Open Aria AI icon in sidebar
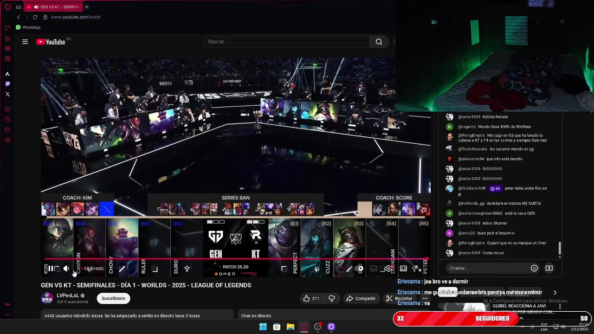This screenshot has width=594, height=334. [x=7, y=74]
